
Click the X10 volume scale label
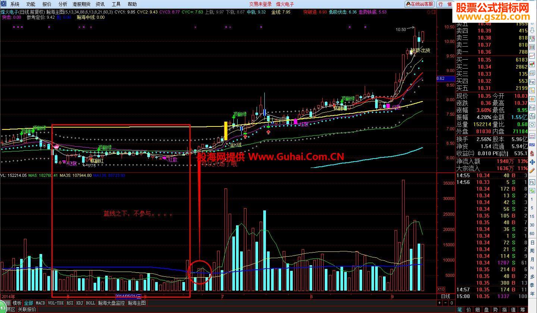tap(441, 289)
